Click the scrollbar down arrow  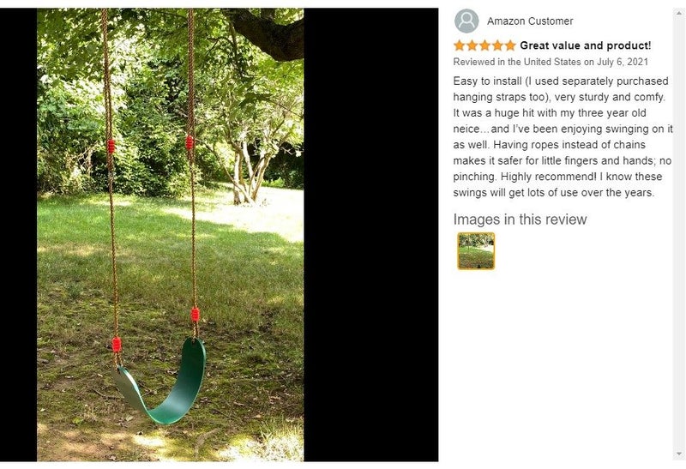(x=679, y=454)
